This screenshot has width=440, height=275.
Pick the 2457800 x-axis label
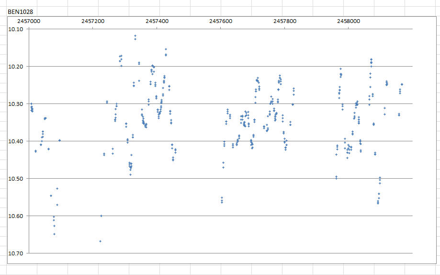pos(284,22)
